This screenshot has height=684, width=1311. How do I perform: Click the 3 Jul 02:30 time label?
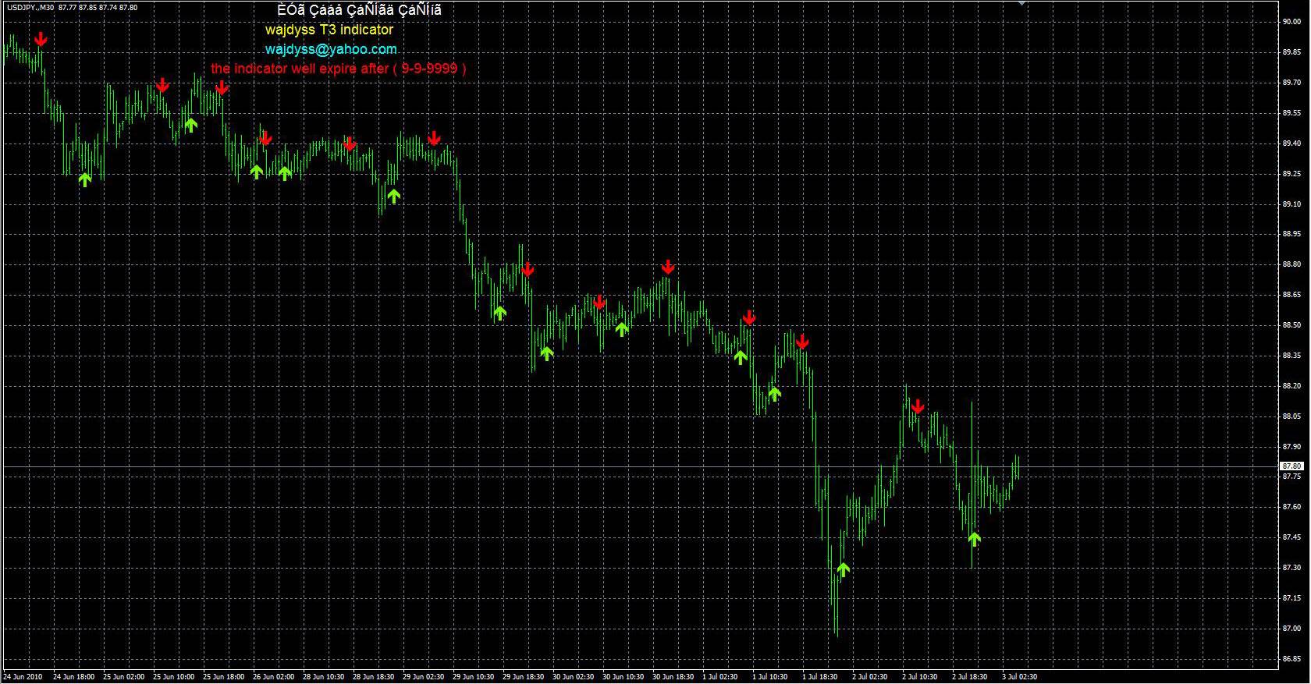coord(1018,677)
